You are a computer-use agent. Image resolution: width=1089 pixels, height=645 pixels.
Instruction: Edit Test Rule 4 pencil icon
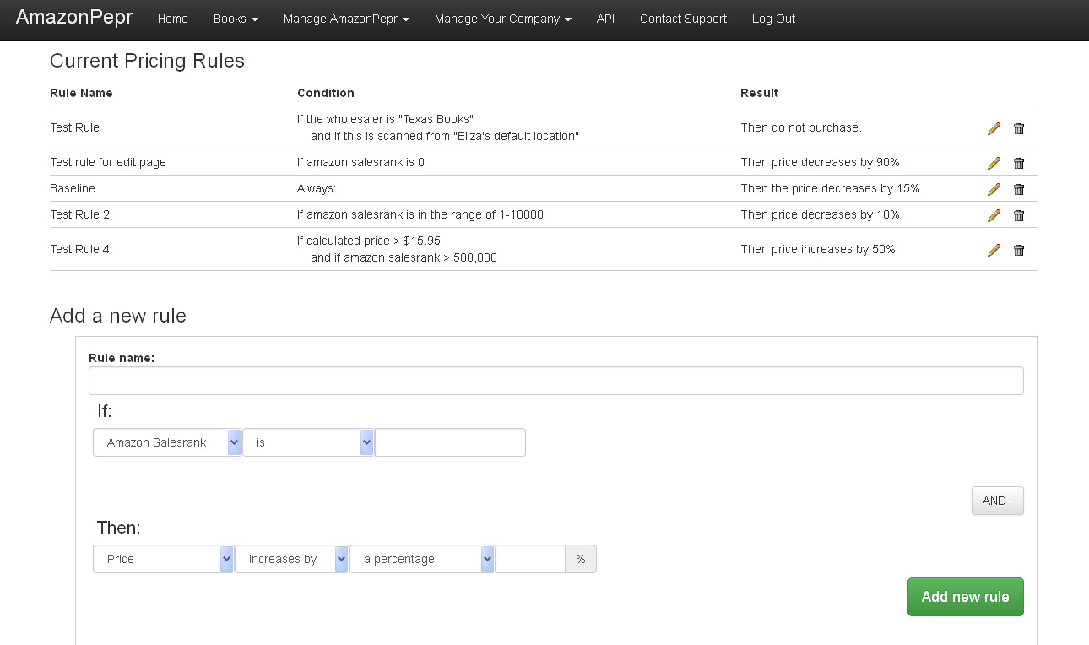pos(994,250)
